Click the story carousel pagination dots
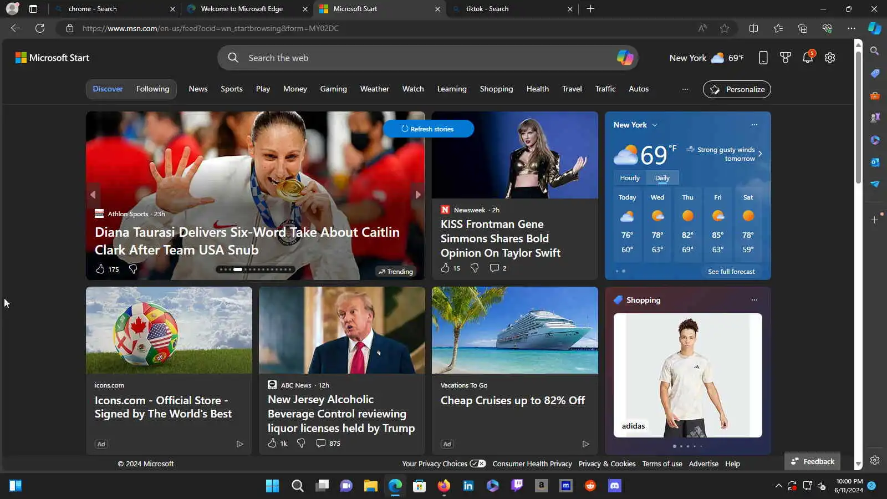 pos(255,269)
